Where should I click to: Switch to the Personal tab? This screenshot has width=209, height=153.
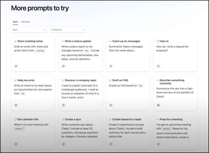pyautogui.click(x=26, y=22)
